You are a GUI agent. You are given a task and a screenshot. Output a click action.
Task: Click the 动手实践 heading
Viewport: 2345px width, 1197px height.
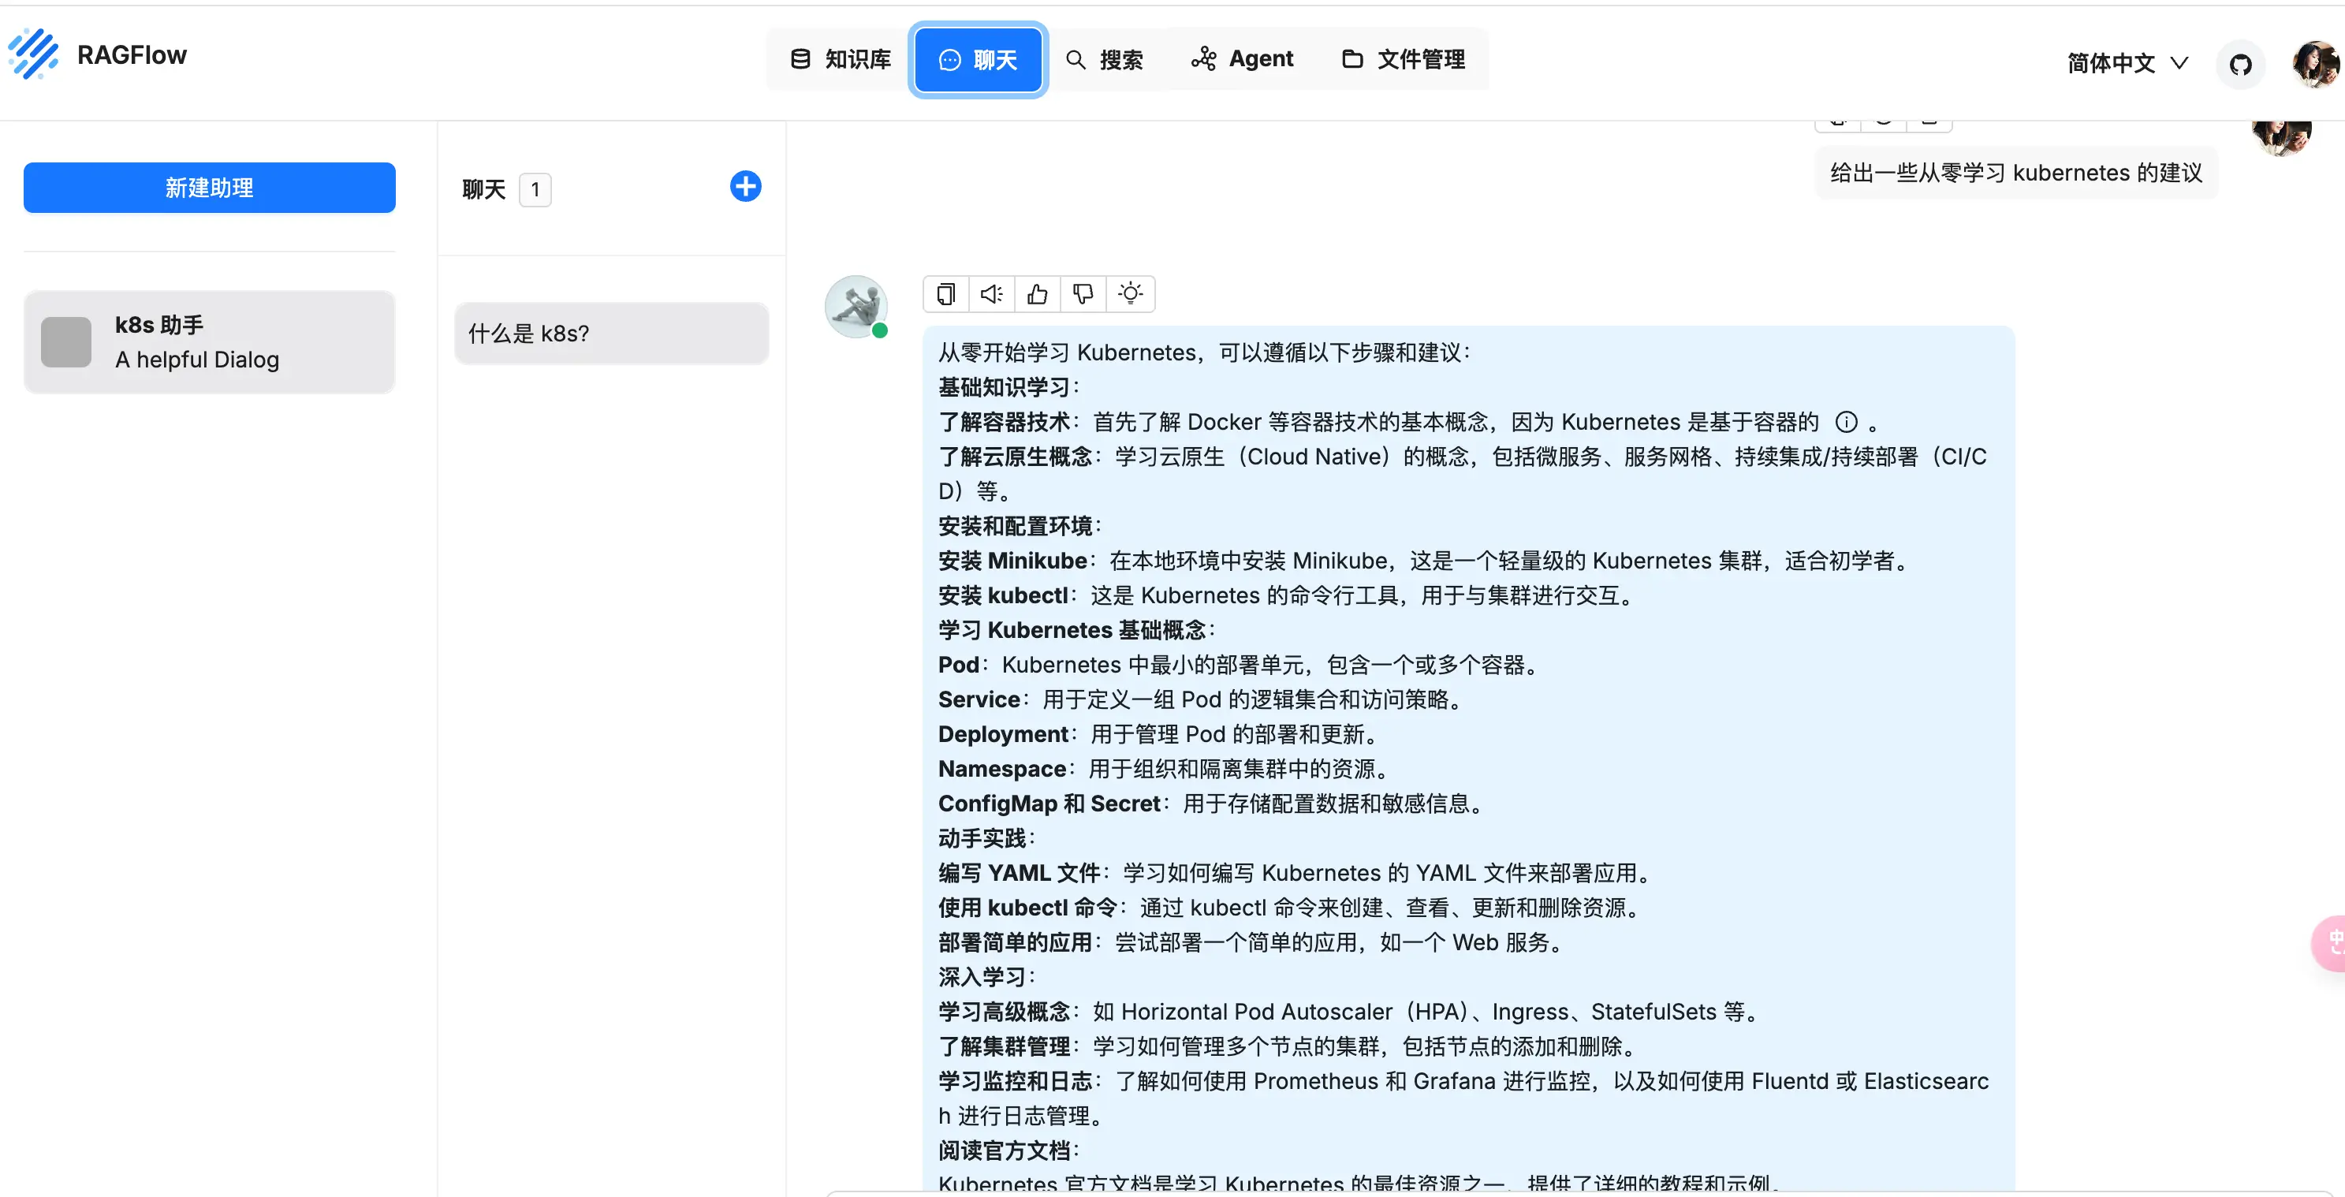(986, 838)
